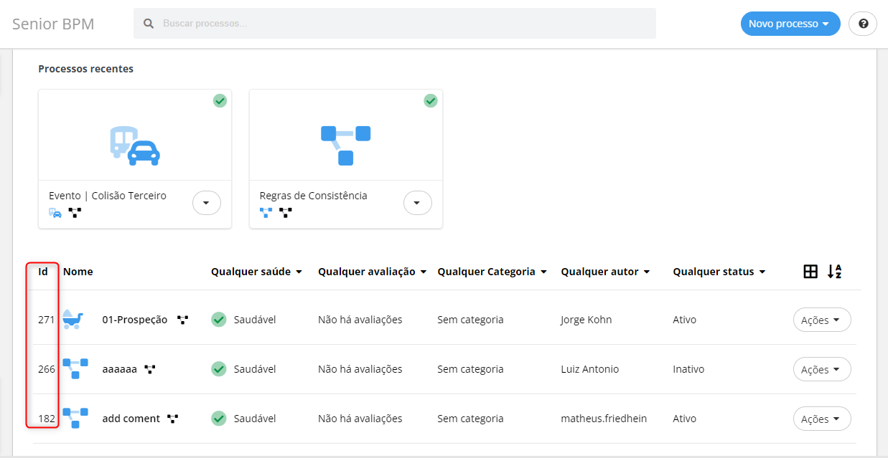Expand options for Evento | Colisão Terceiro card
This screenshot has width=888, height=458.
point(207,203)
